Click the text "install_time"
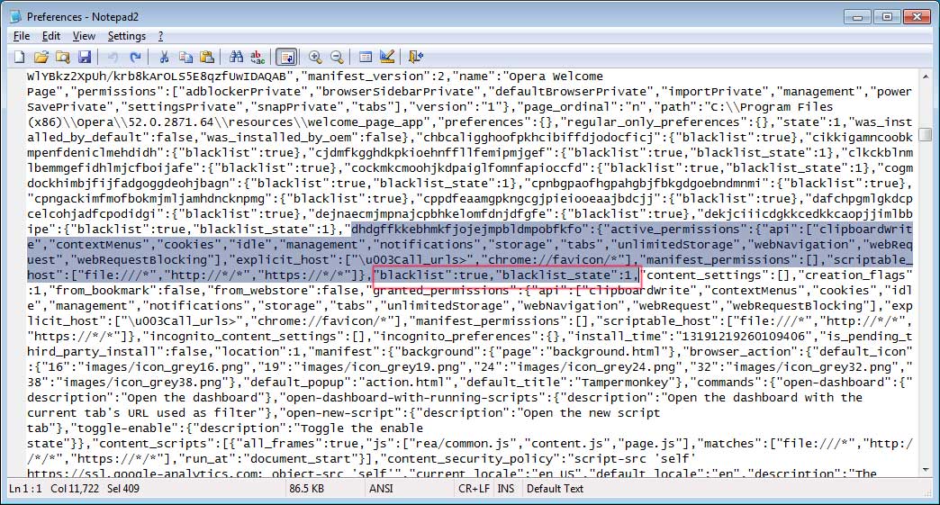 [x=622, y=336]
